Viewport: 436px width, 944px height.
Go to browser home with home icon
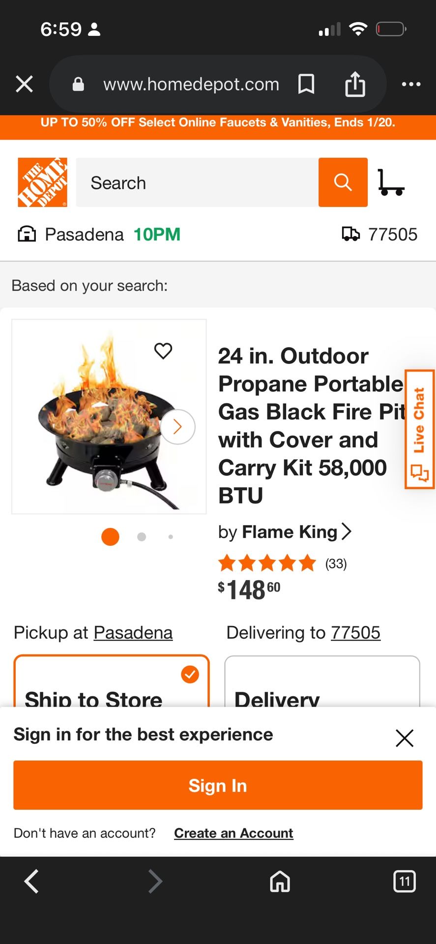(279, 881)
